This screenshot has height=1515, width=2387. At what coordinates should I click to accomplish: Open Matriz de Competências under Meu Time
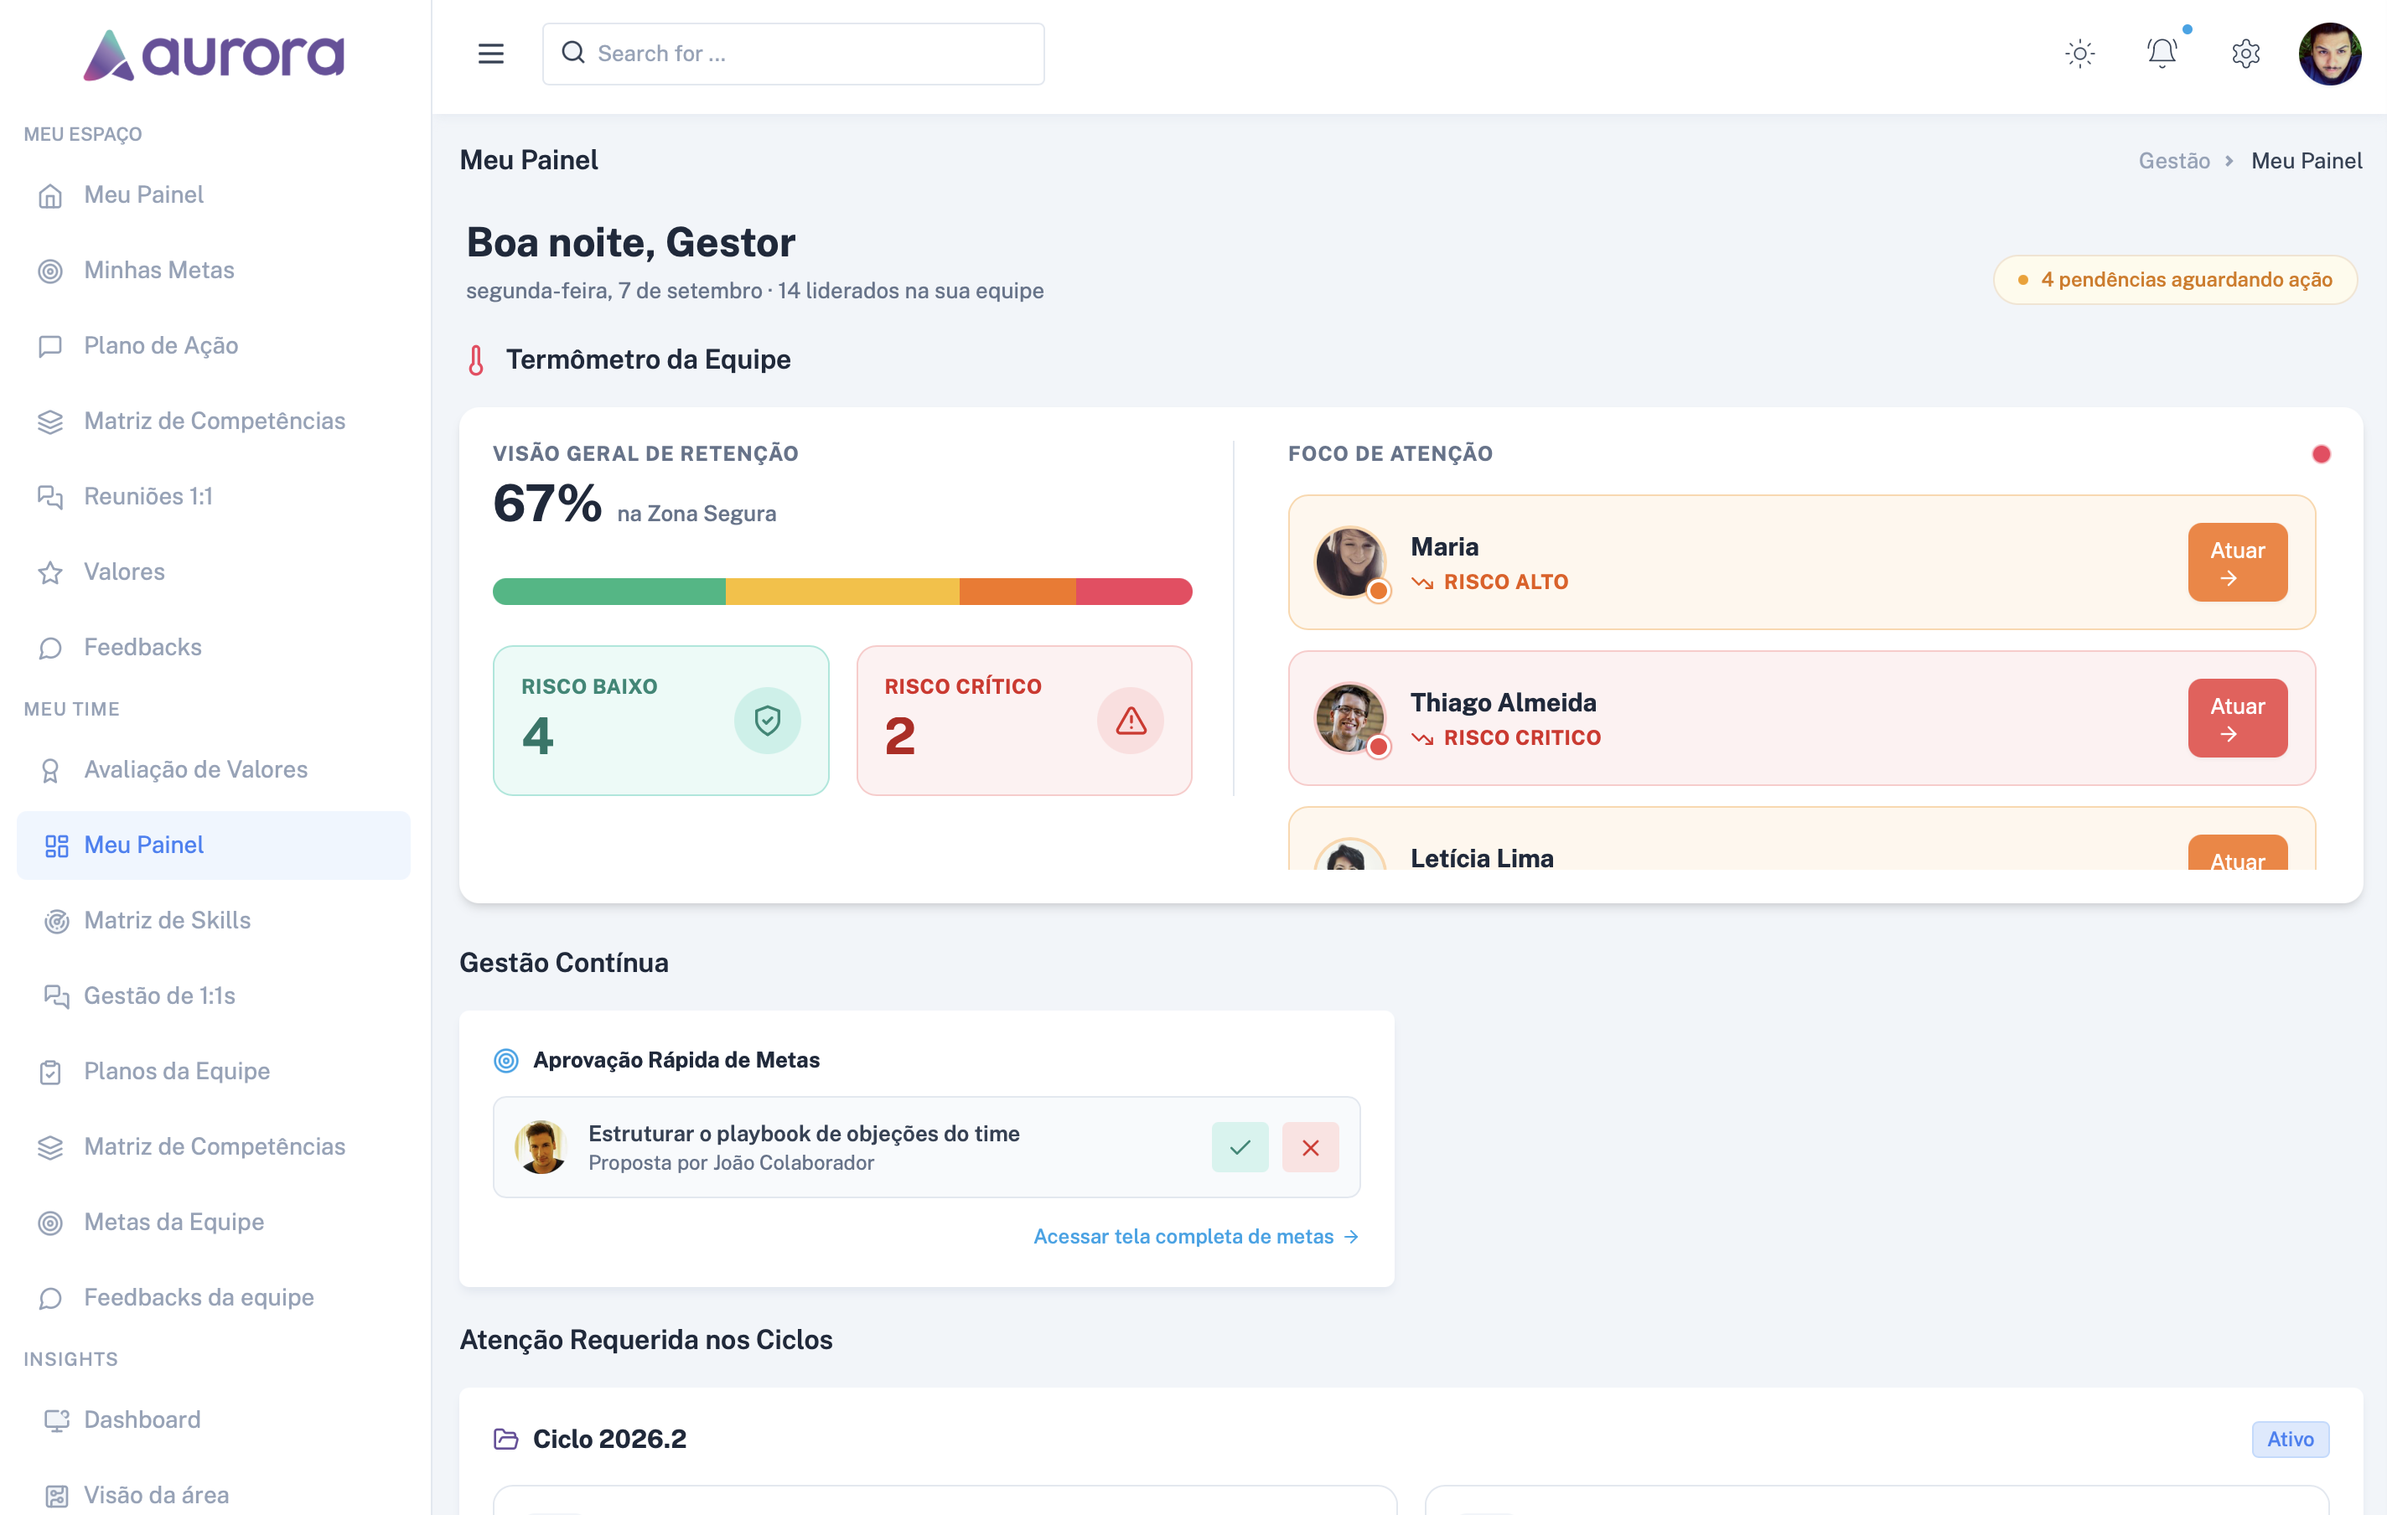[x=214, y=1146]
